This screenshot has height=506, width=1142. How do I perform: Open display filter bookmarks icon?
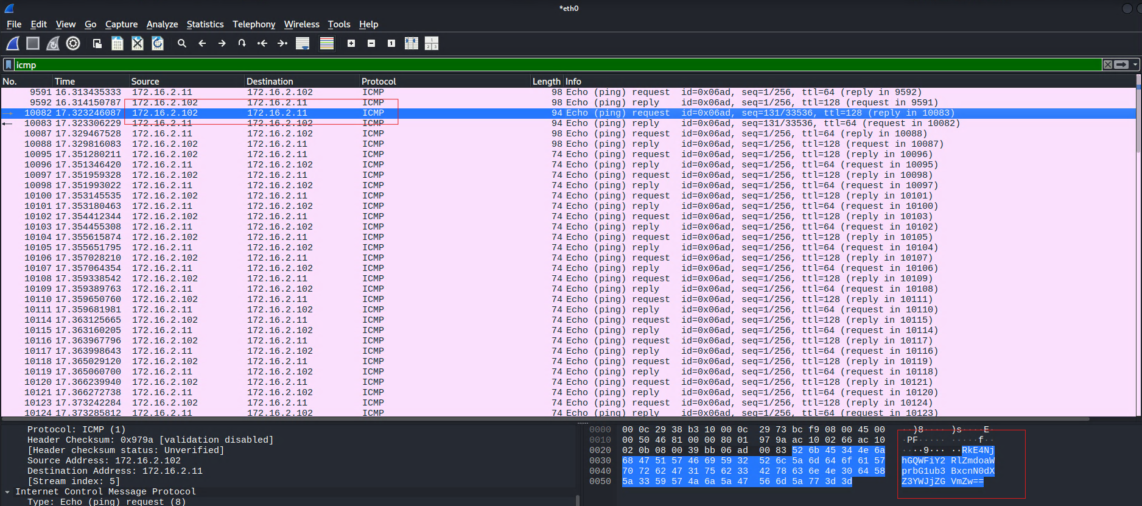point(9,65)
